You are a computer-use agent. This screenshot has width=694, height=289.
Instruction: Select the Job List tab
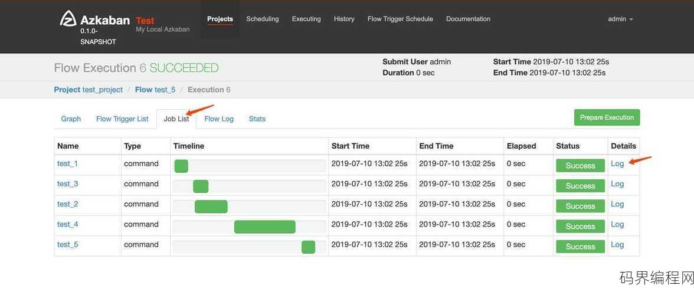tap(176, 119)
